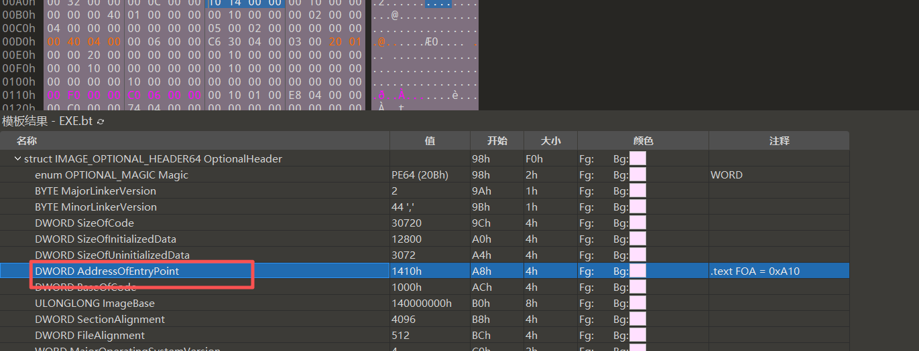The width and height of the screenshot is (919, 351).
Task: Click the 值 column header
Action: [x=430, y=141]
